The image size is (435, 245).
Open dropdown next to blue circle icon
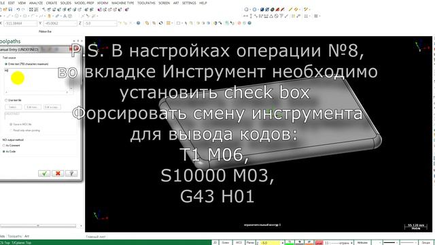coord(258,10)
